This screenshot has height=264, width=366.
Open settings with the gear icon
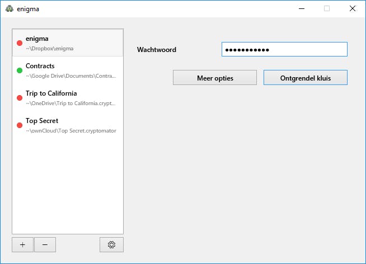point(111,244)
